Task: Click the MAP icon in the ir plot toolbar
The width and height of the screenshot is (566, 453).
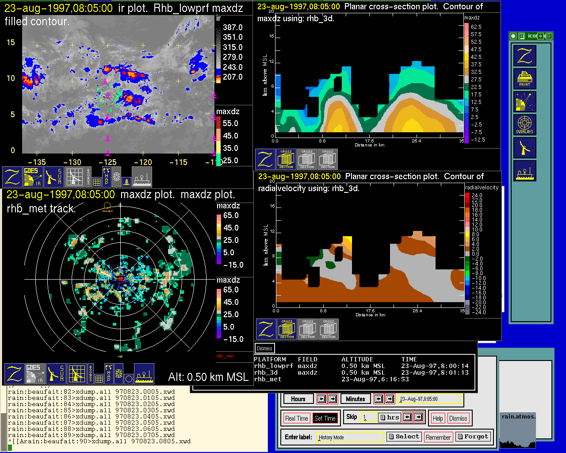Action: pos(107,176)
